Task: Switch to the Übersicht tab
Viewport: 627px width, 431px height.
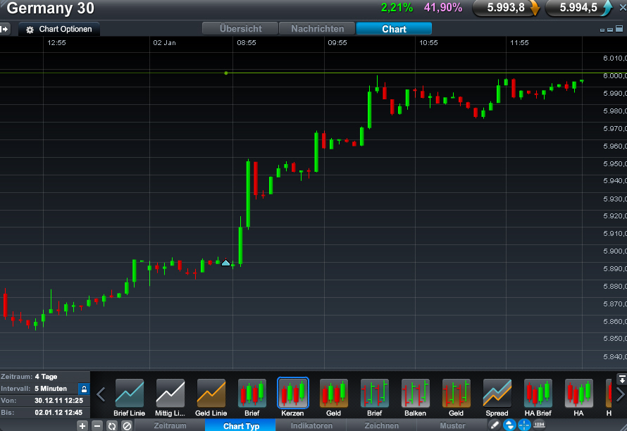Action: point(240,29)
